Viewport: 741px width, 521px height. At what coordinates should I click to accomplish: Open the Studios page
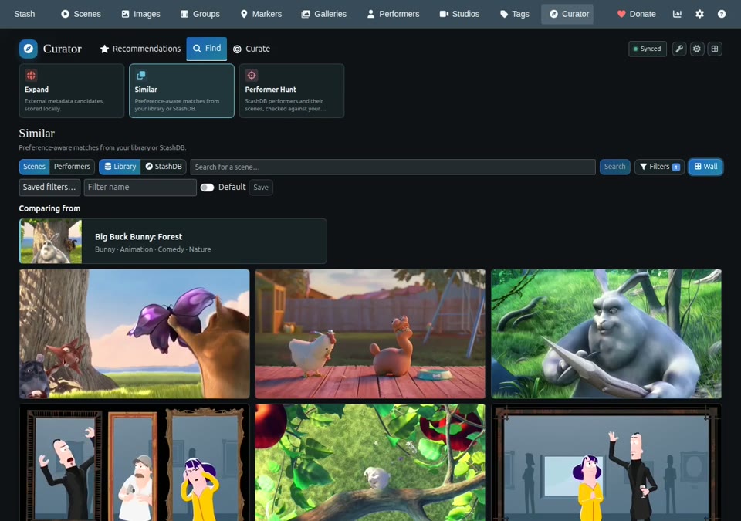coord(459,14)
